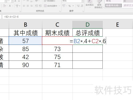The image size is (133, 100).
Task: Click the font color A icon
Action: 10,6
